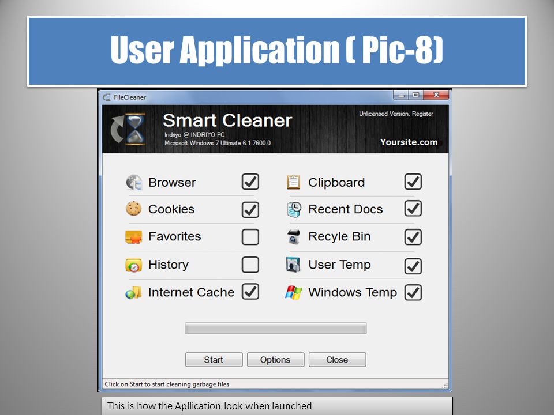The width and height of the screenshot is (554, 415).
Task: Click the cleaning progress bar
Action: [x=276, y=328]
